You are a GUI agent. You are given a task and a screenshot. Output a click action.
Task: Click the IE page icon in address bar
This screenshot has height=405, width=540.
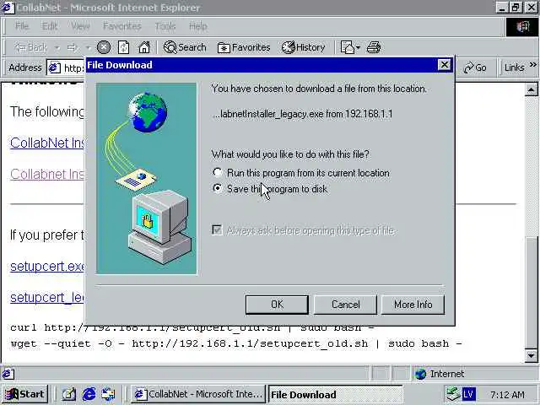pos(54,67)
